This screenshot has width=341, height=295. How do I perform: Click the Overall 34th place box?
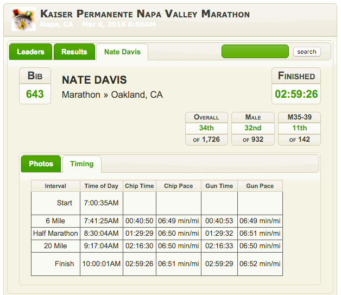206,129
